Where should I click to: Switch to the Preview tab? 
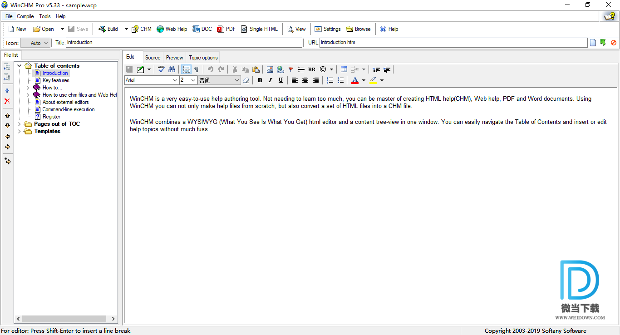[x=175, y=58]
